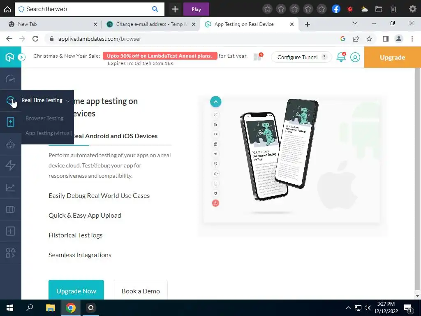Image resolution: width=421 pixels, height=316 pixels.
Task: Bookmark this page with star icon
Action: click(369, 39)
